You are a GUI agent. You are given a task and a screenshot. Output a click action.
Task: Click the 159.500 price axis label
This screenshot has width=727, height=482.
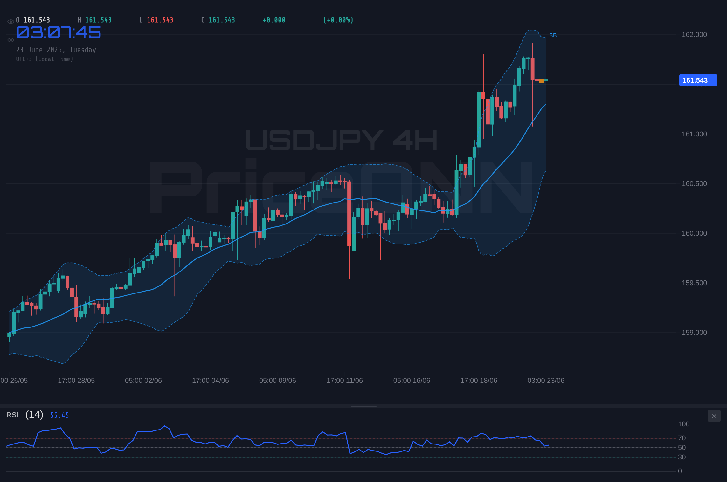[694, 283]
